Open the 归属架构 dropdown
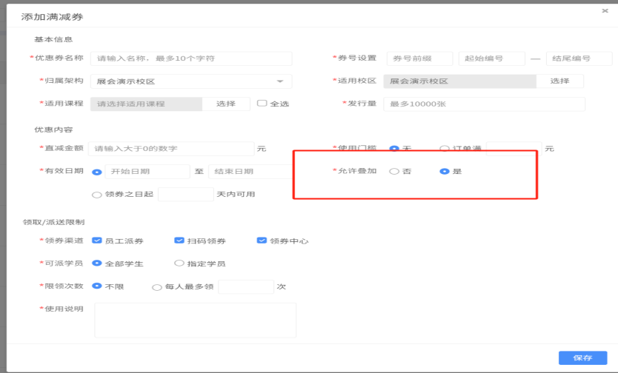Image resolution: width=618 pixels, height=373 pixels. (x=190, y=81)
